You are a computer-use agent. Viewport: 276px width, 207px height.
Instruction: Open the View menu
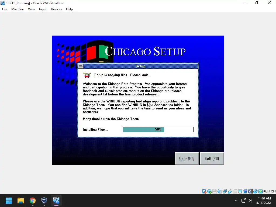31,9
